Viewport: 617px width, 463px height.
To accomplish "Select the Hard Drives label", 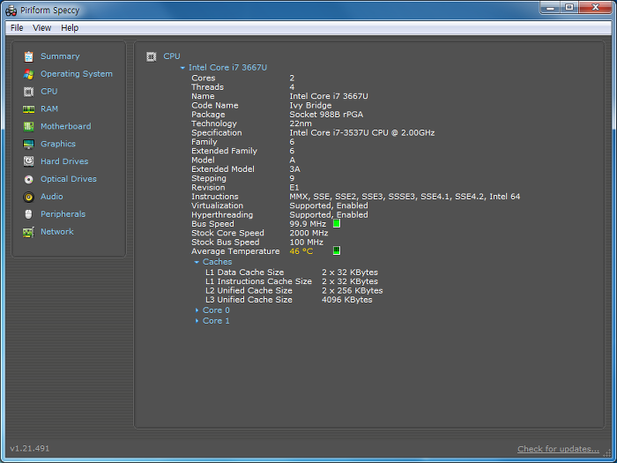I will click(64, 161).
